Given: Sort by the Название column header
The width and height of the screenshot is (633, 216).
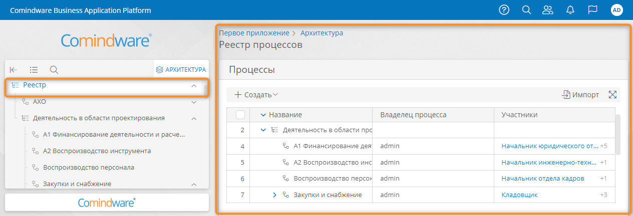Looking at the screenshot, I should (x=285, y=115).
